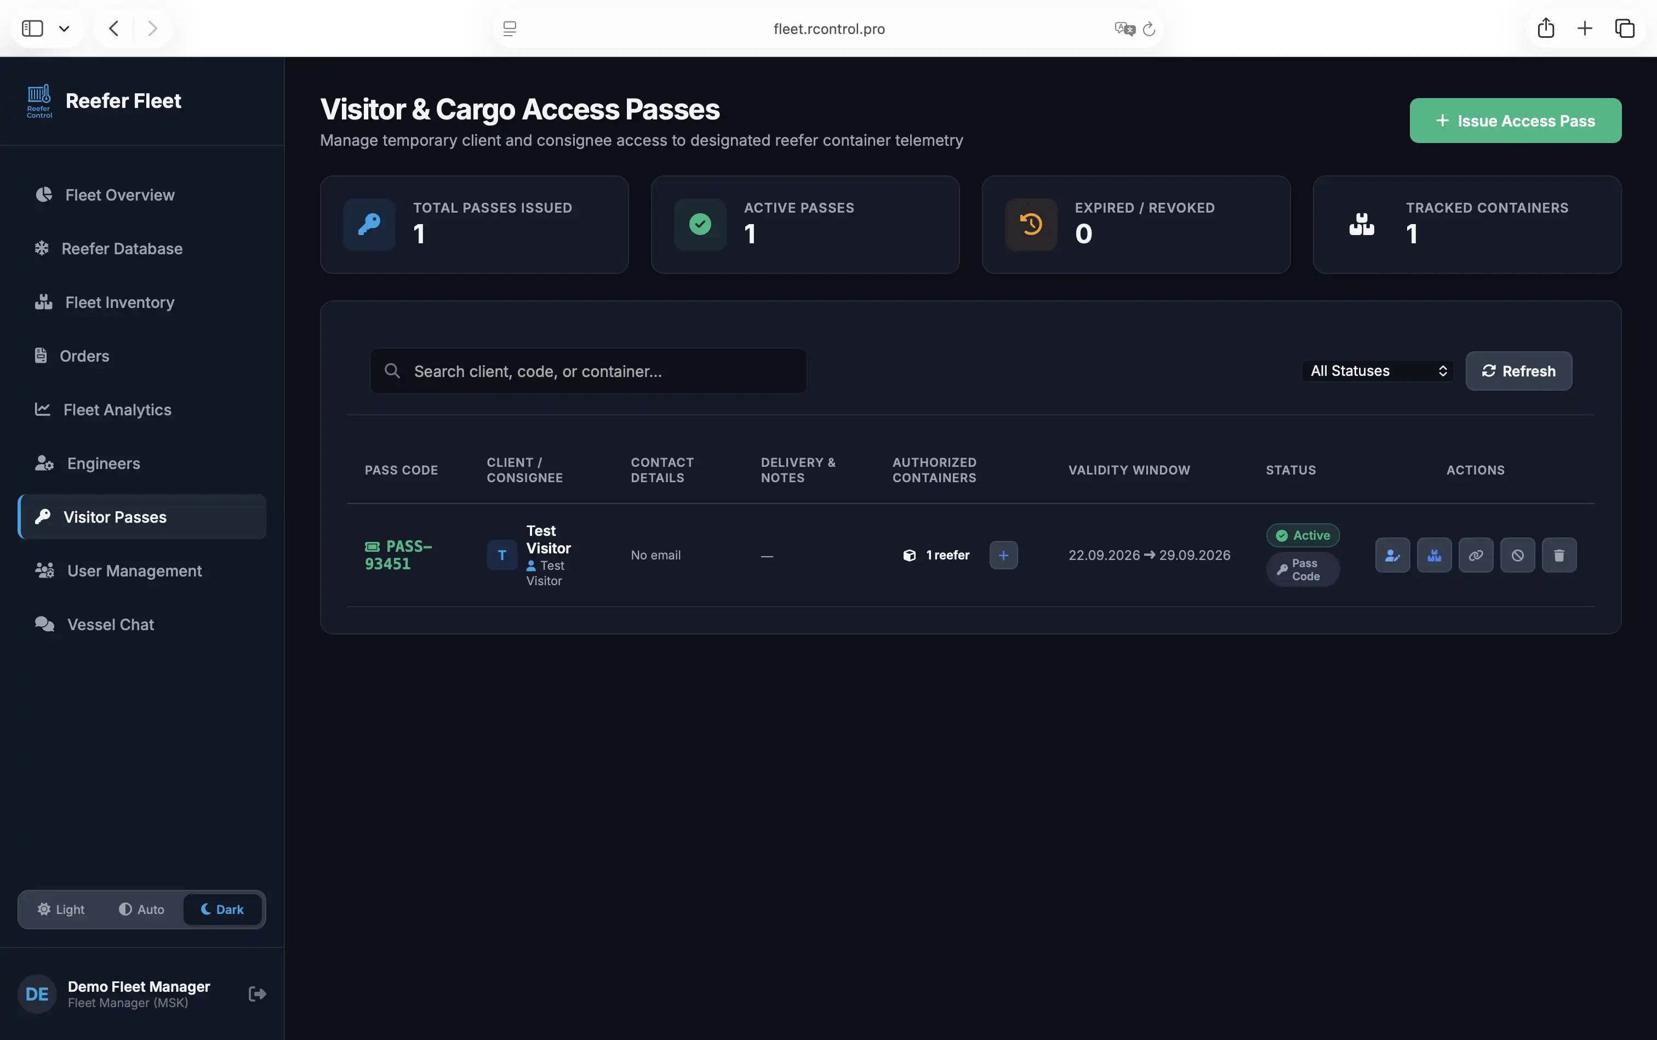This screenshot has height=1040, width=1657.
Task: Delete PASS-93451 with the trash icon
Action: pos(1558,555)
